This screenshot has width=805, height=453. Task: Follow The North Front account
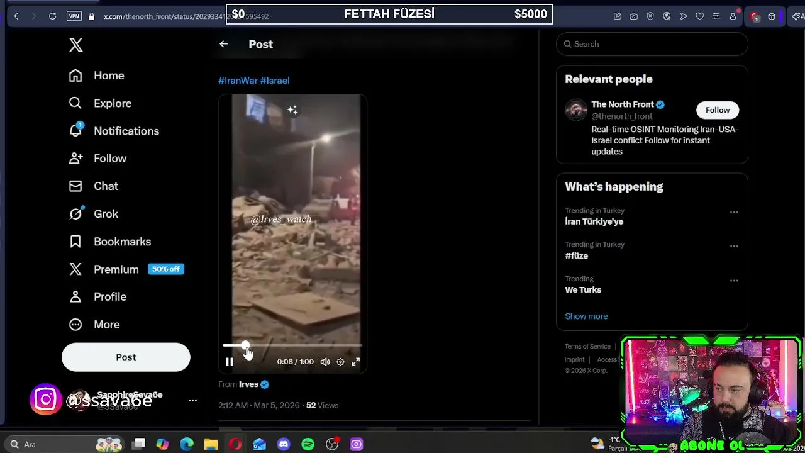(x=718, y=110)
